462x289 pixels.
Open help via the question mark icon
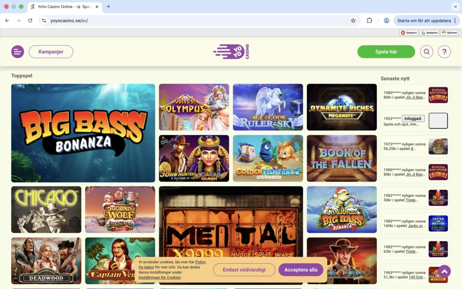click(444, 51)
